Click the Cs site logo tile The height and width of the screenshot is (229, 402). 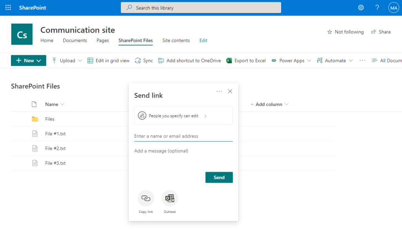(22, 34)
